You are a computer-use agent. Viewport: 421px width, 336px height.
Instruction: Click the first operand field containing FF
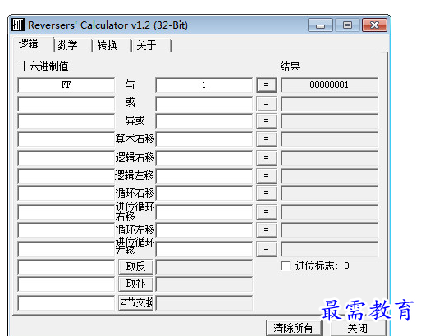(x=66, y=85)
